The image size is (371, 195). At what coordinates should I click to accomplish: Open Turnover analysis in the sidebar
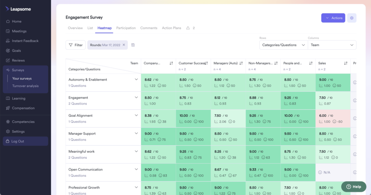click(x=25, y=86)
